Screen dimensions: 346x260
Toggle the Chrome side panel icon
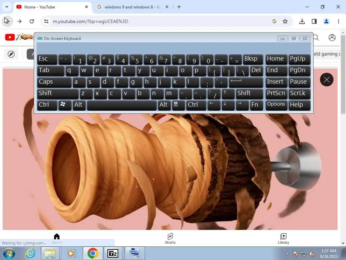click(x=314, y=21)
